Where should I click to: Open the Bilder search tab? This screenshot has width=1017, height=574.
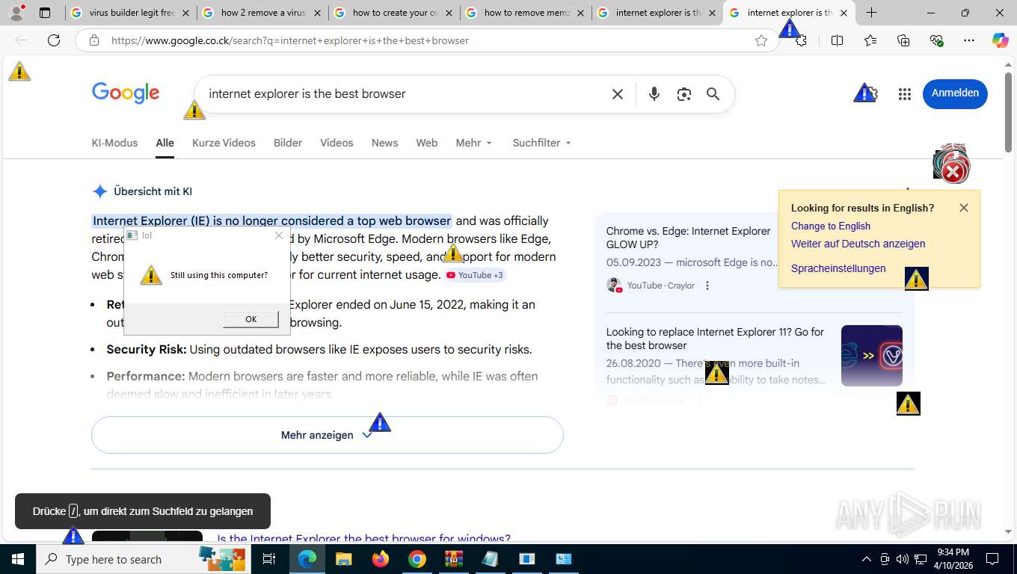coord(288,143)
